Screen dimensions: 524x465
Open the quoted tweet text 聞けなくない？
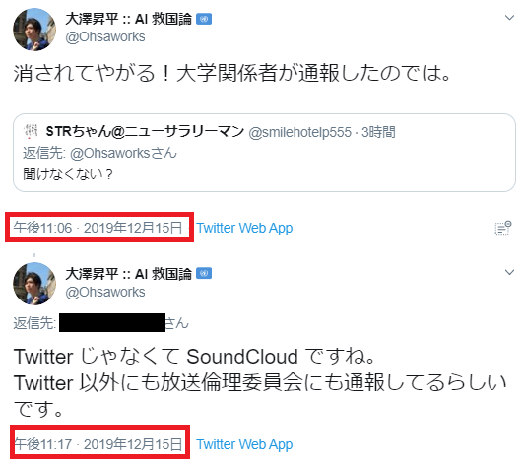(68, 174)
